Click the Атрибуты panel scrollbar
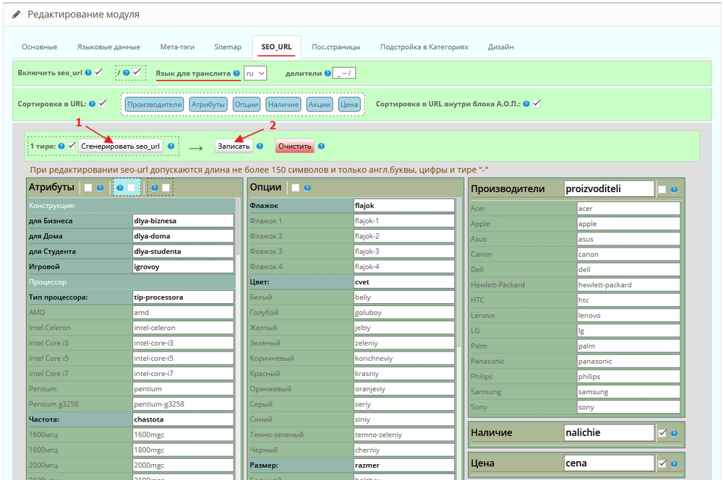 tap(238, 227)
